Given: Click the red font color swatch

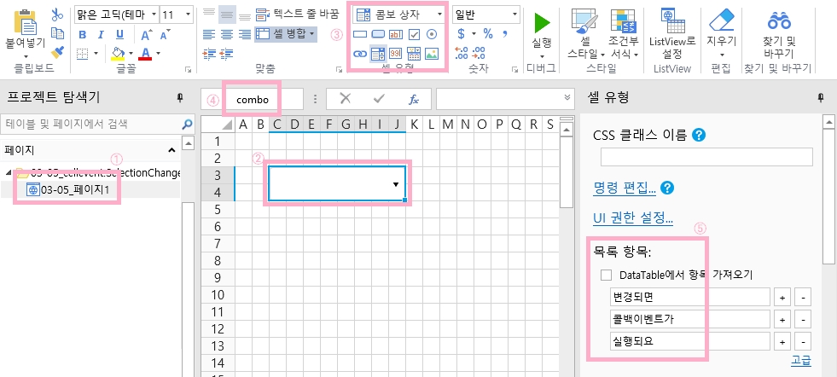Looking at the screenshot, I should 146,54.
